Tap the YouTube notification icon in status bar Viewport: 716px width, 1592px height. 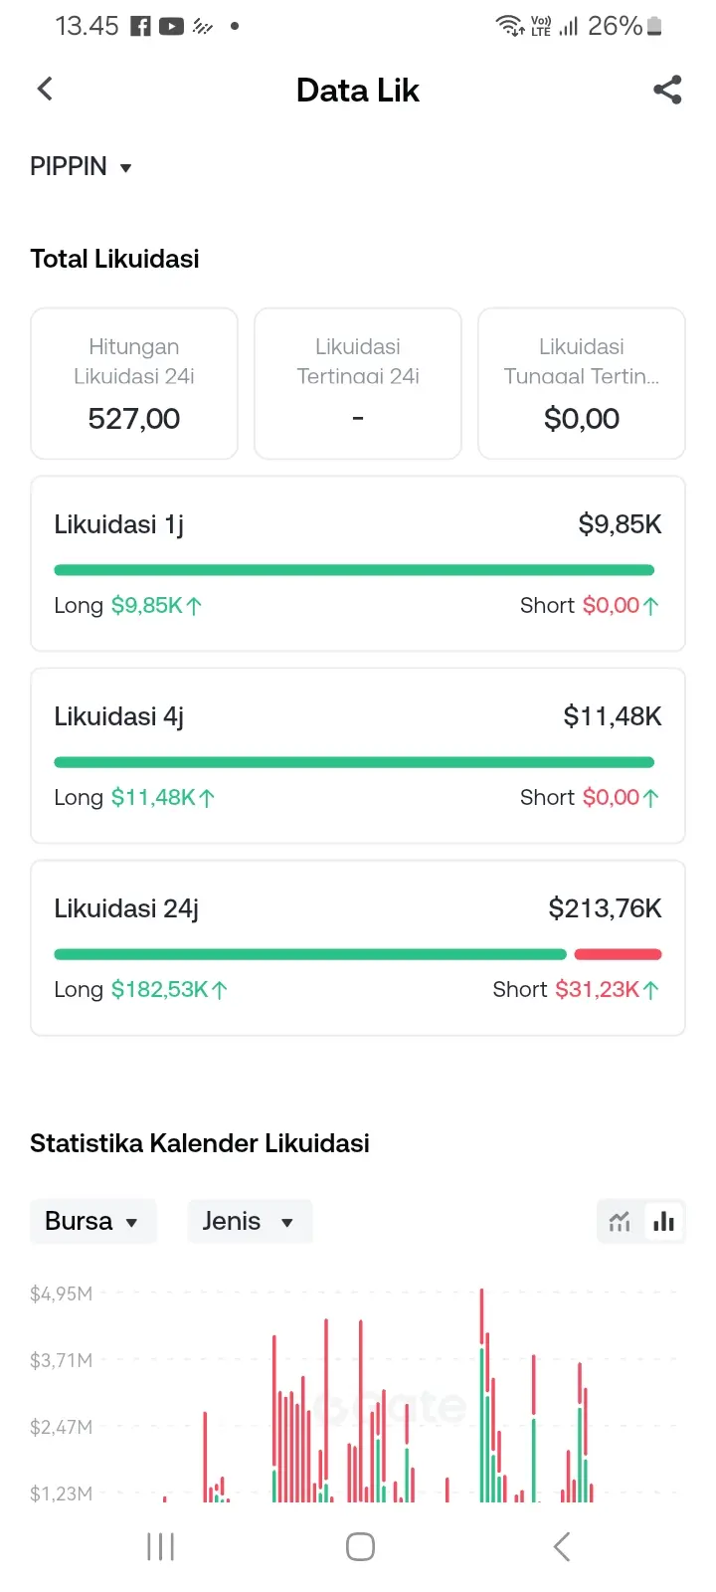pos(171,27)
